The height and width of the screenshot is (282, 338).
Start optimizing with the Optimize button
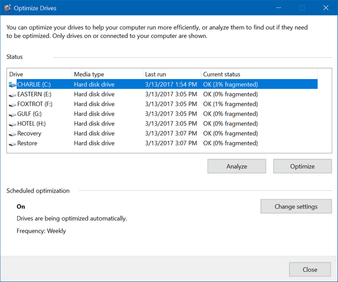coord(302,166)
